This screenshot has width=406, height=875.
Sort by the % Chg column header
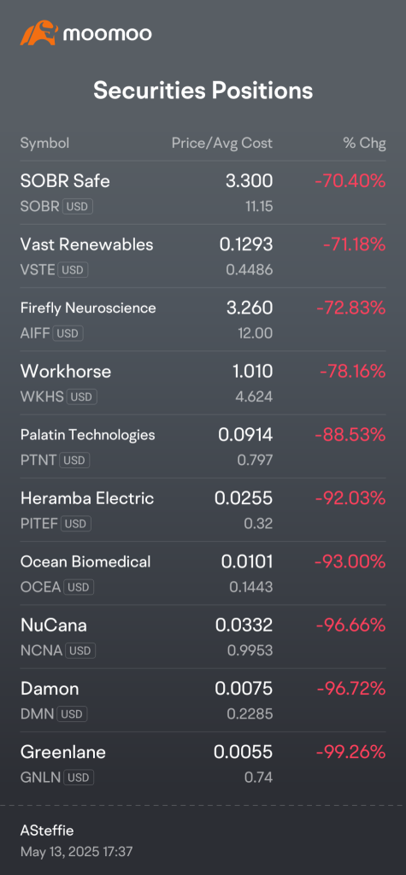(365, 143)
